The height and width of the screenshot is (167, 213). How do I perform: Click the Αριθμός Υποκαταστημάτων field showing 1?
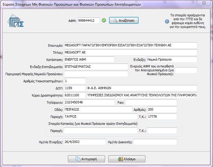pyautogui.click(x=75, y=81)
